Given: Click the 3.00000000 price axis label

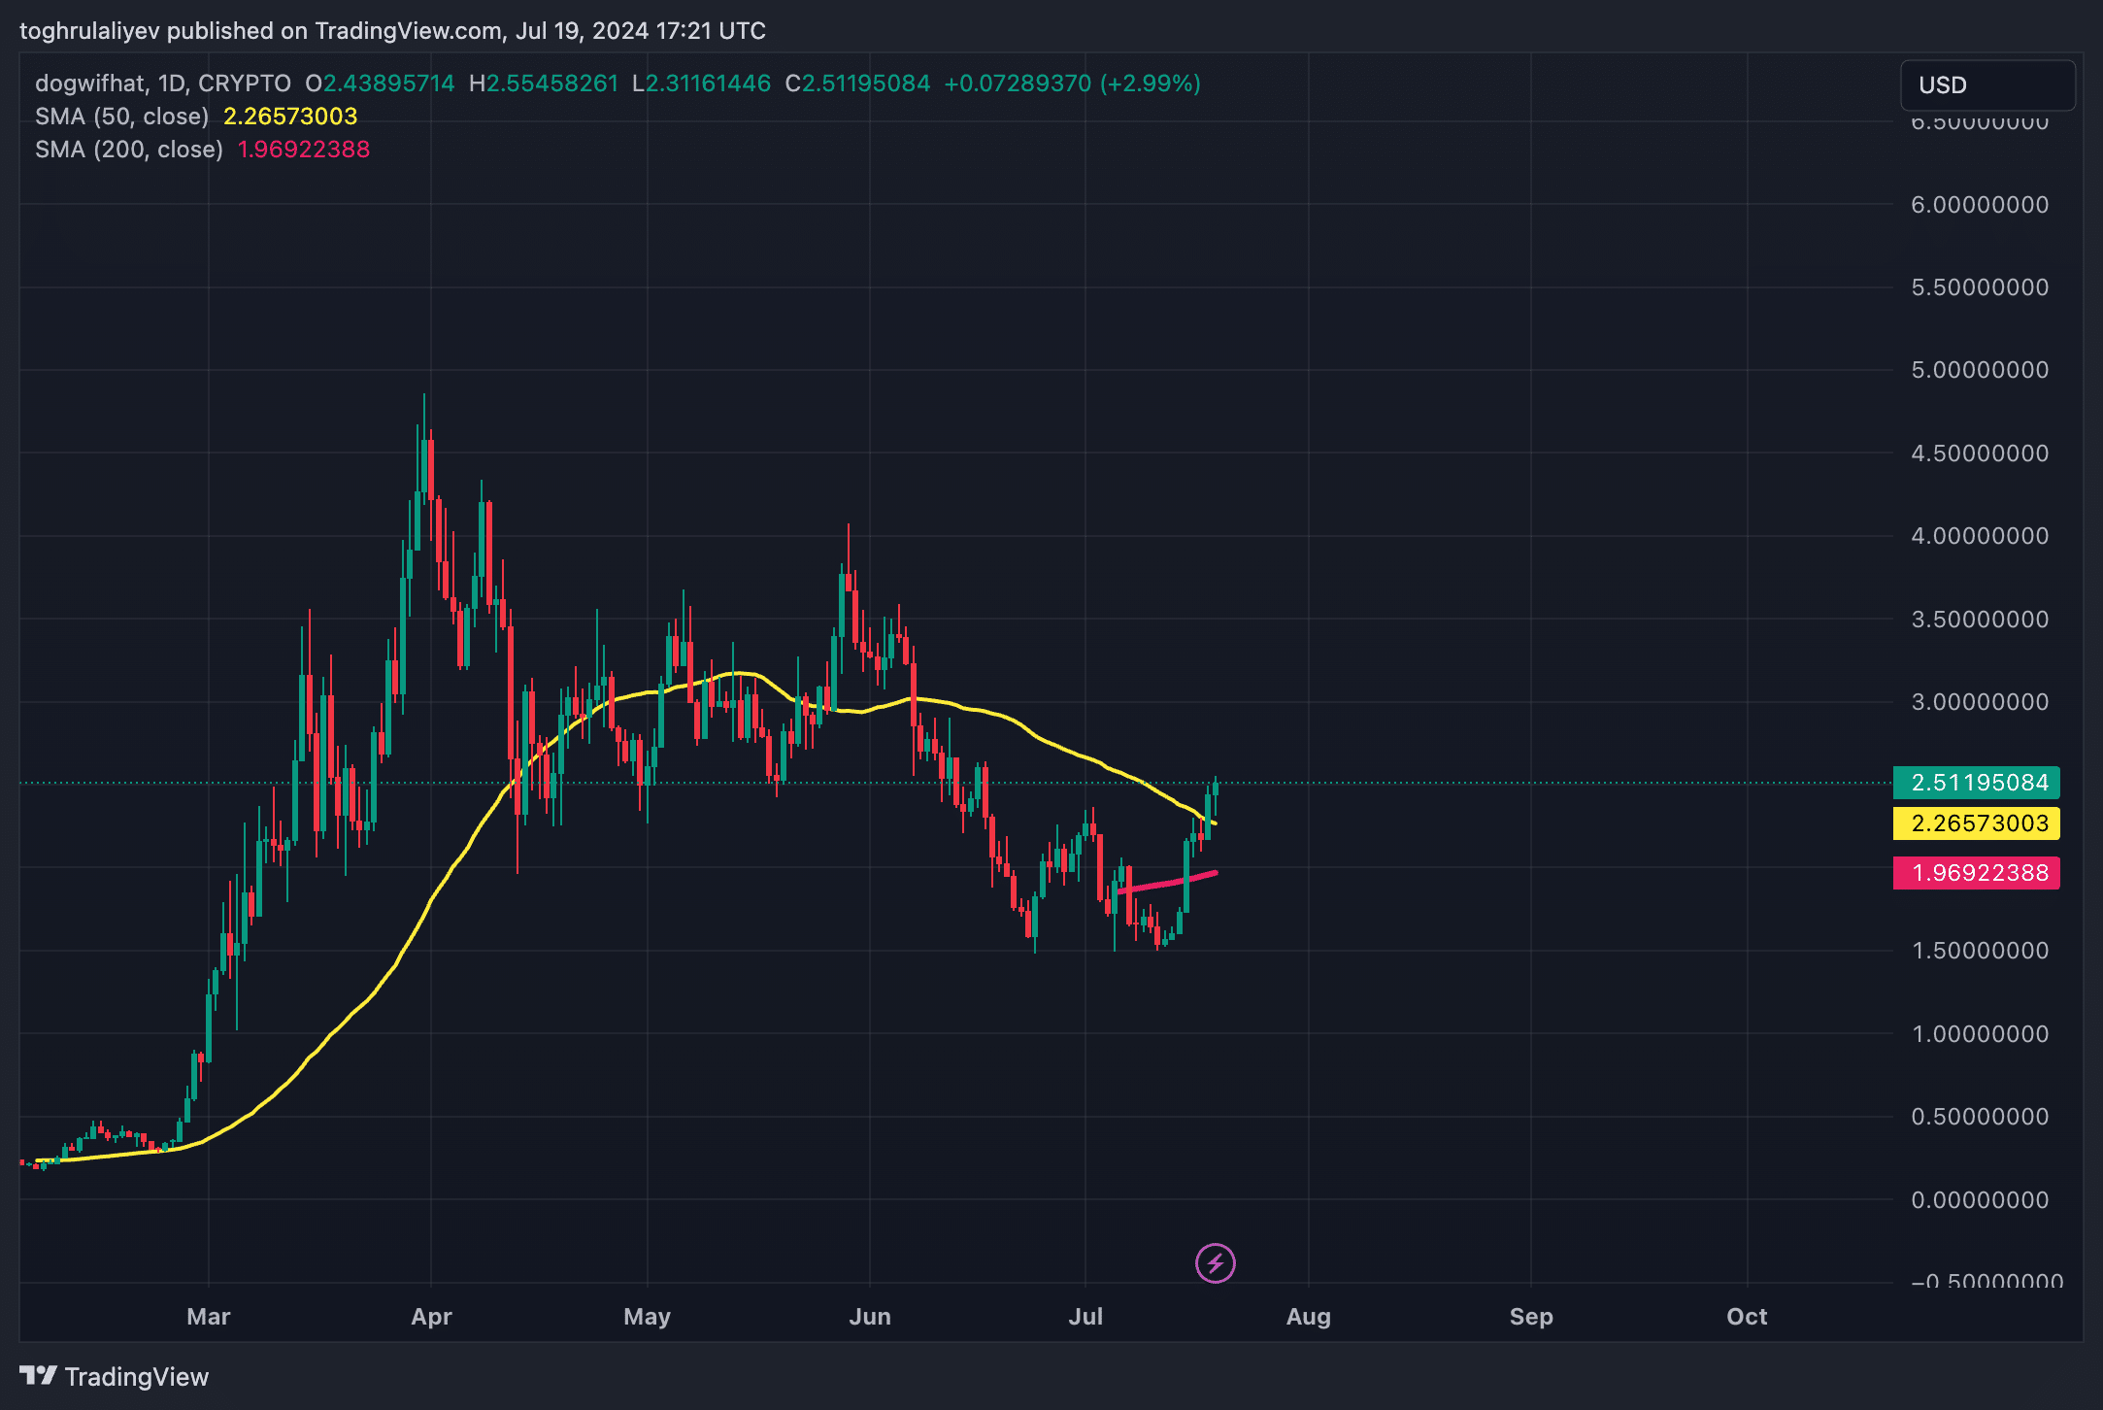Looking at the screenshot, I should (x=1980, y=702).
